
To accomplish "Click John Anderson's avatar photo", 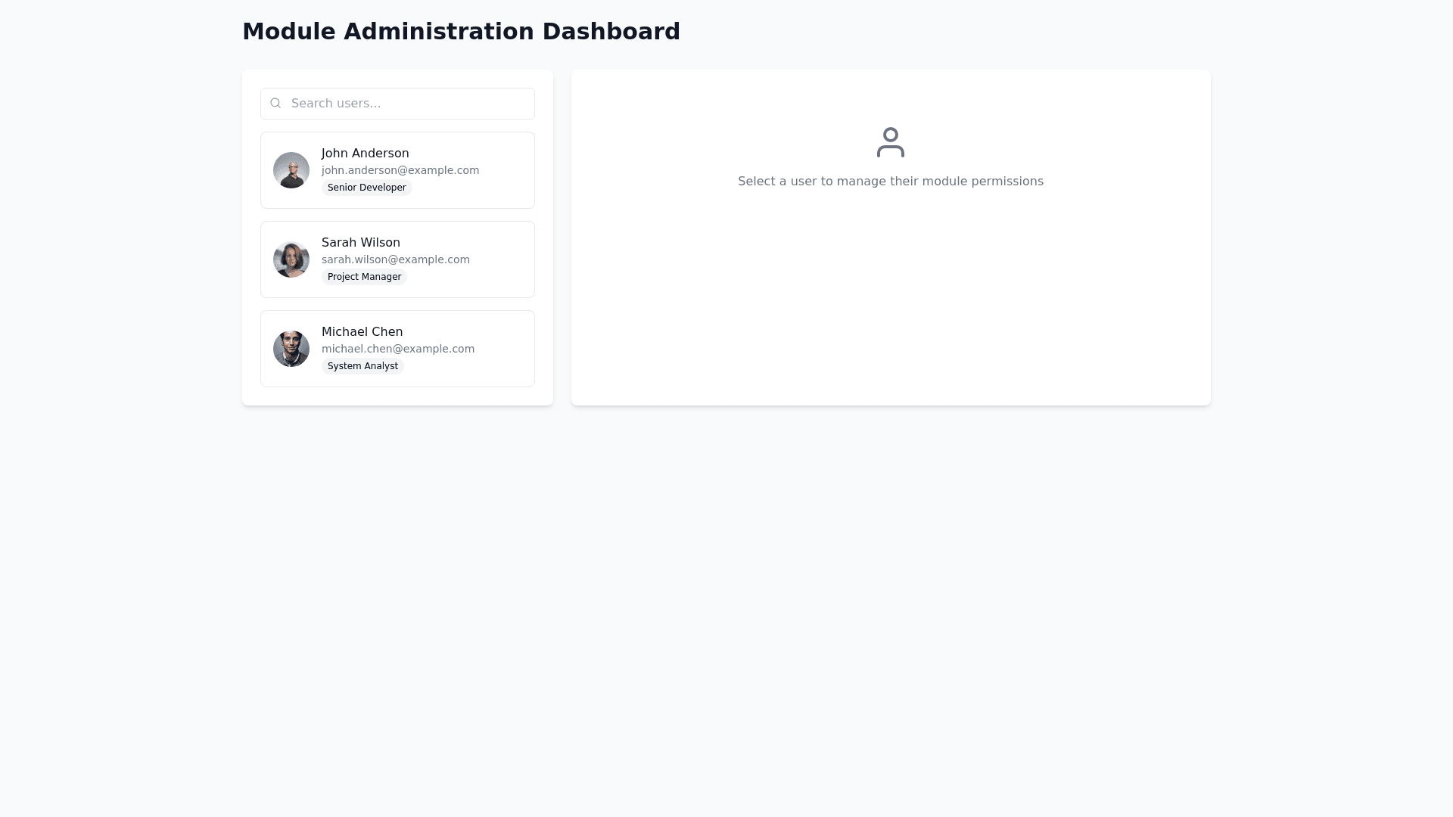I will click(291, 170).
